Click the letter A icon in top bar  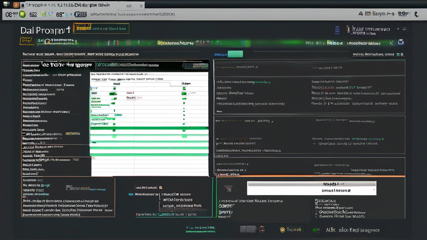tap(361, 13)
